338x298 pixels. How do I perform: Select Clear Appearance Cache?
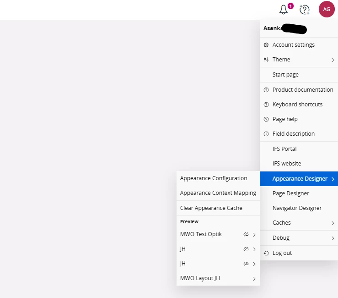218,208
